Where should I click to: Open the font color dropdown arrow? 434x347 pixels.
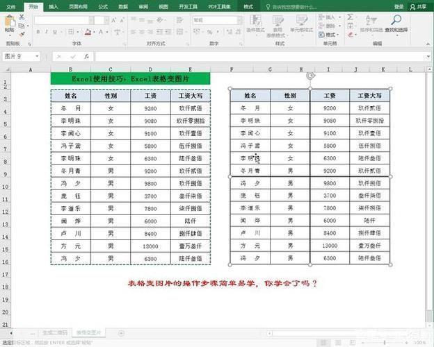[107, 32]
